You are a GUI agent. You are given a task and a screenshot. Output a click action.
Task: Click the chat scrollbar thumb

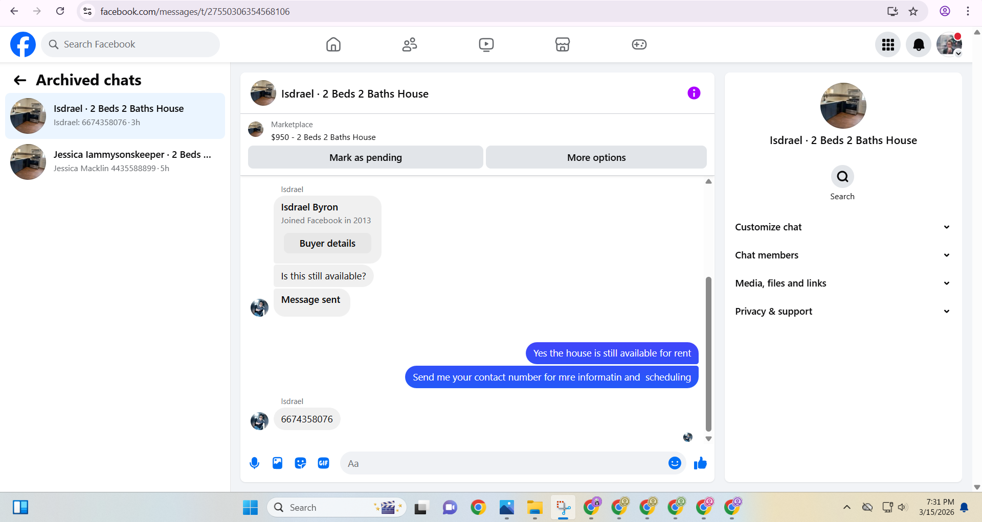pyautogui.click(x=708, y=353)
